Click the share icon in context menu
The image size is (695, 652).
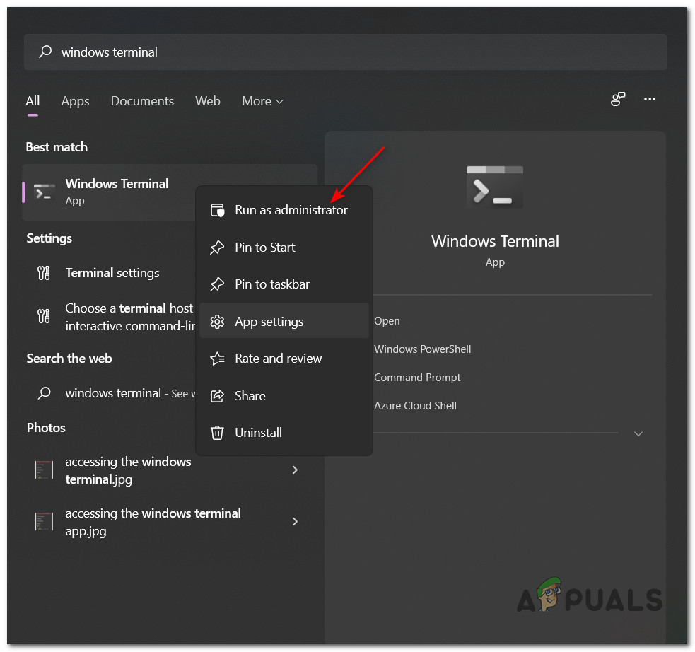click(217, 395)
